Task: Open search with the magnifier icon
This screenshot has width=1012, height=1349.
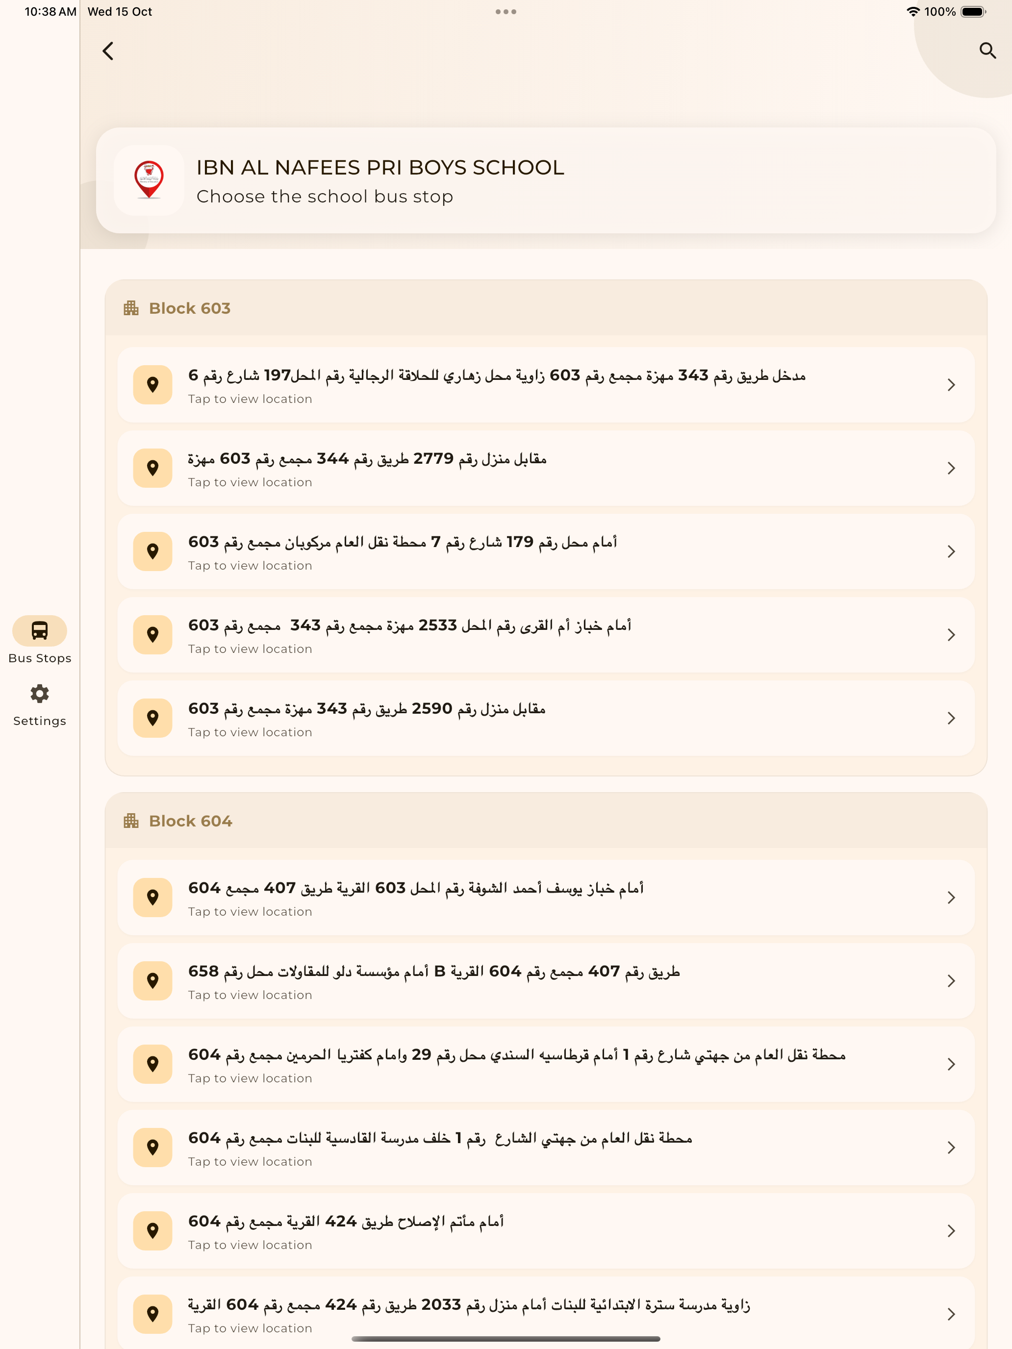Action: (987, 50)
